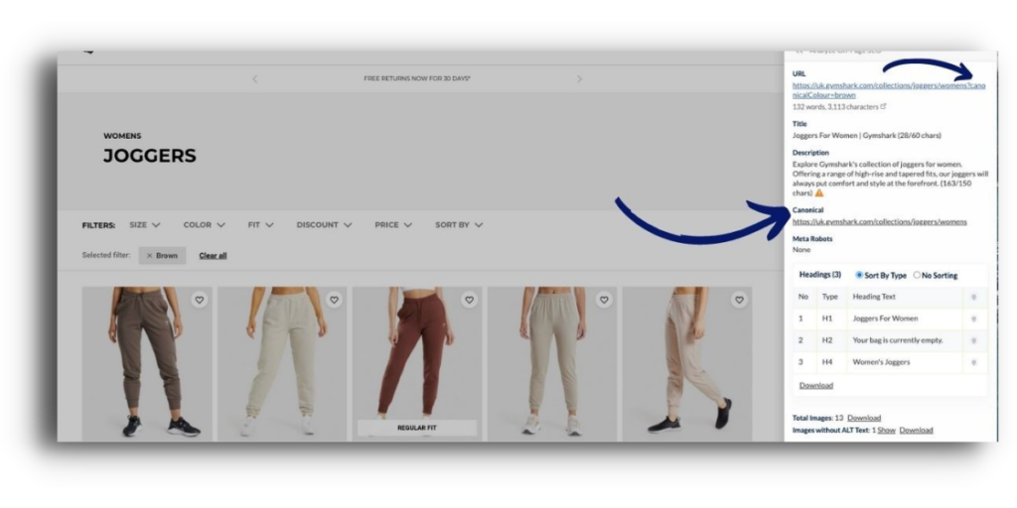Click bulb icon in Your bag is empty row

pyautogui.click(x=973, y=341)
